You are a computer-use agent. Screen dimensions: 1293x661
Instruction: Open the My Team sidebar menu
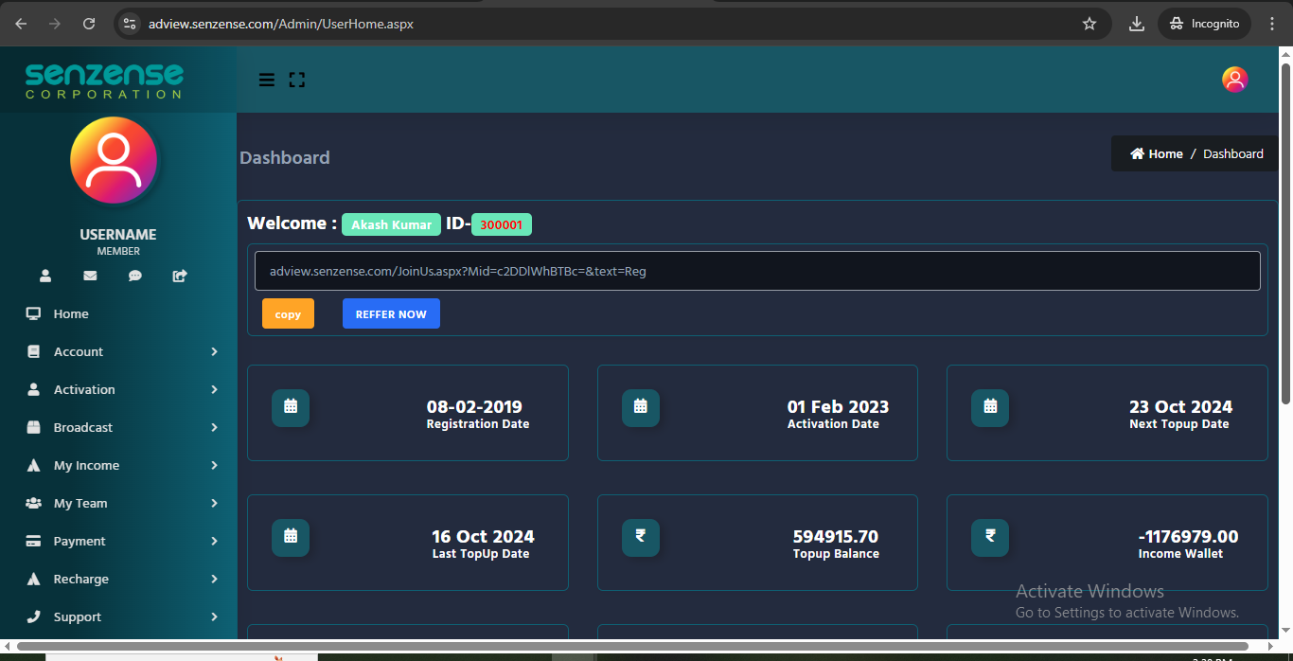[x=118, y=503]
